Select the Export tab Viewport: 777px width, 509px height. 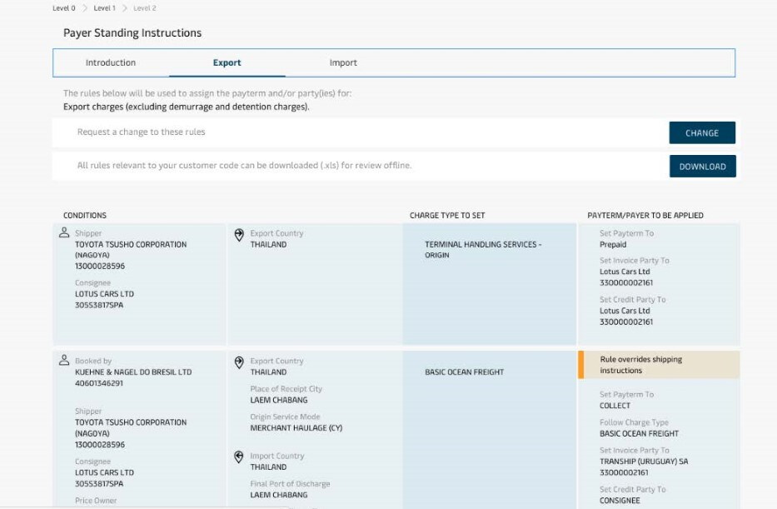(x=227, y=62)
